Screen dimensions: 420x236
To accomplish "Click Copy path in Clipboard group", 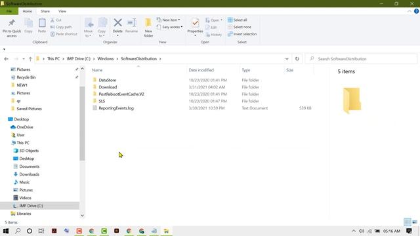I will click(x=61, y=27).
